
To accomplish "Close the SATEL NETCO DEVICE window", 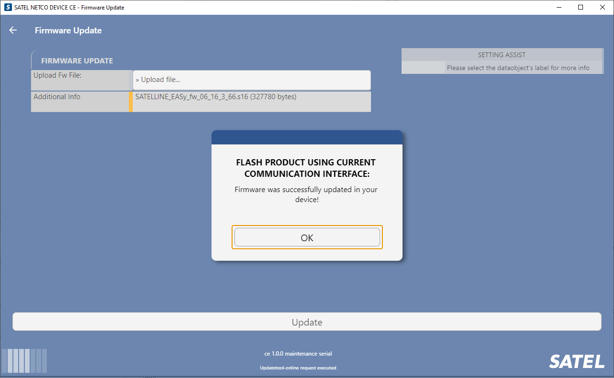I will click(603, 7).
